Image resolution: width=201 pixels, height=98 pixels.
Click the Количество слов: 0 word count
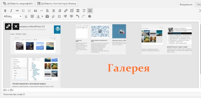(x=14, y=94)
